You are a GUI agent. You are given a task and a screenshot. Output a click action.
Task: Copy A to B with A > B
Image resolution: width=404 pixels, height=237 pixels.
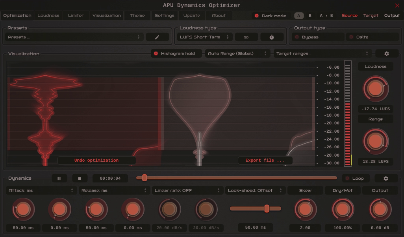click(326, 16)
